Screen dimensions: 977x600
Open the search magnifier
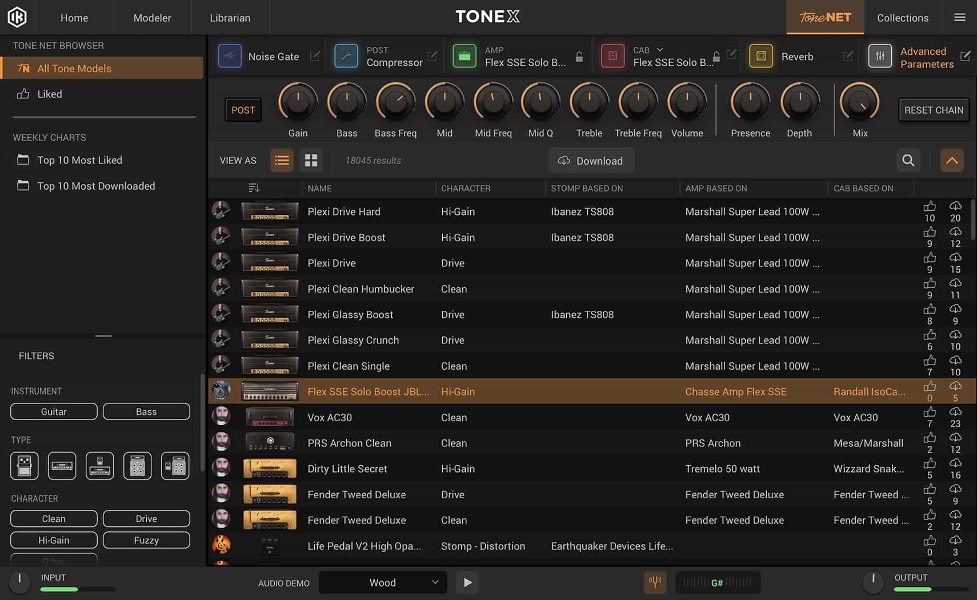click(x=908, y=161)
